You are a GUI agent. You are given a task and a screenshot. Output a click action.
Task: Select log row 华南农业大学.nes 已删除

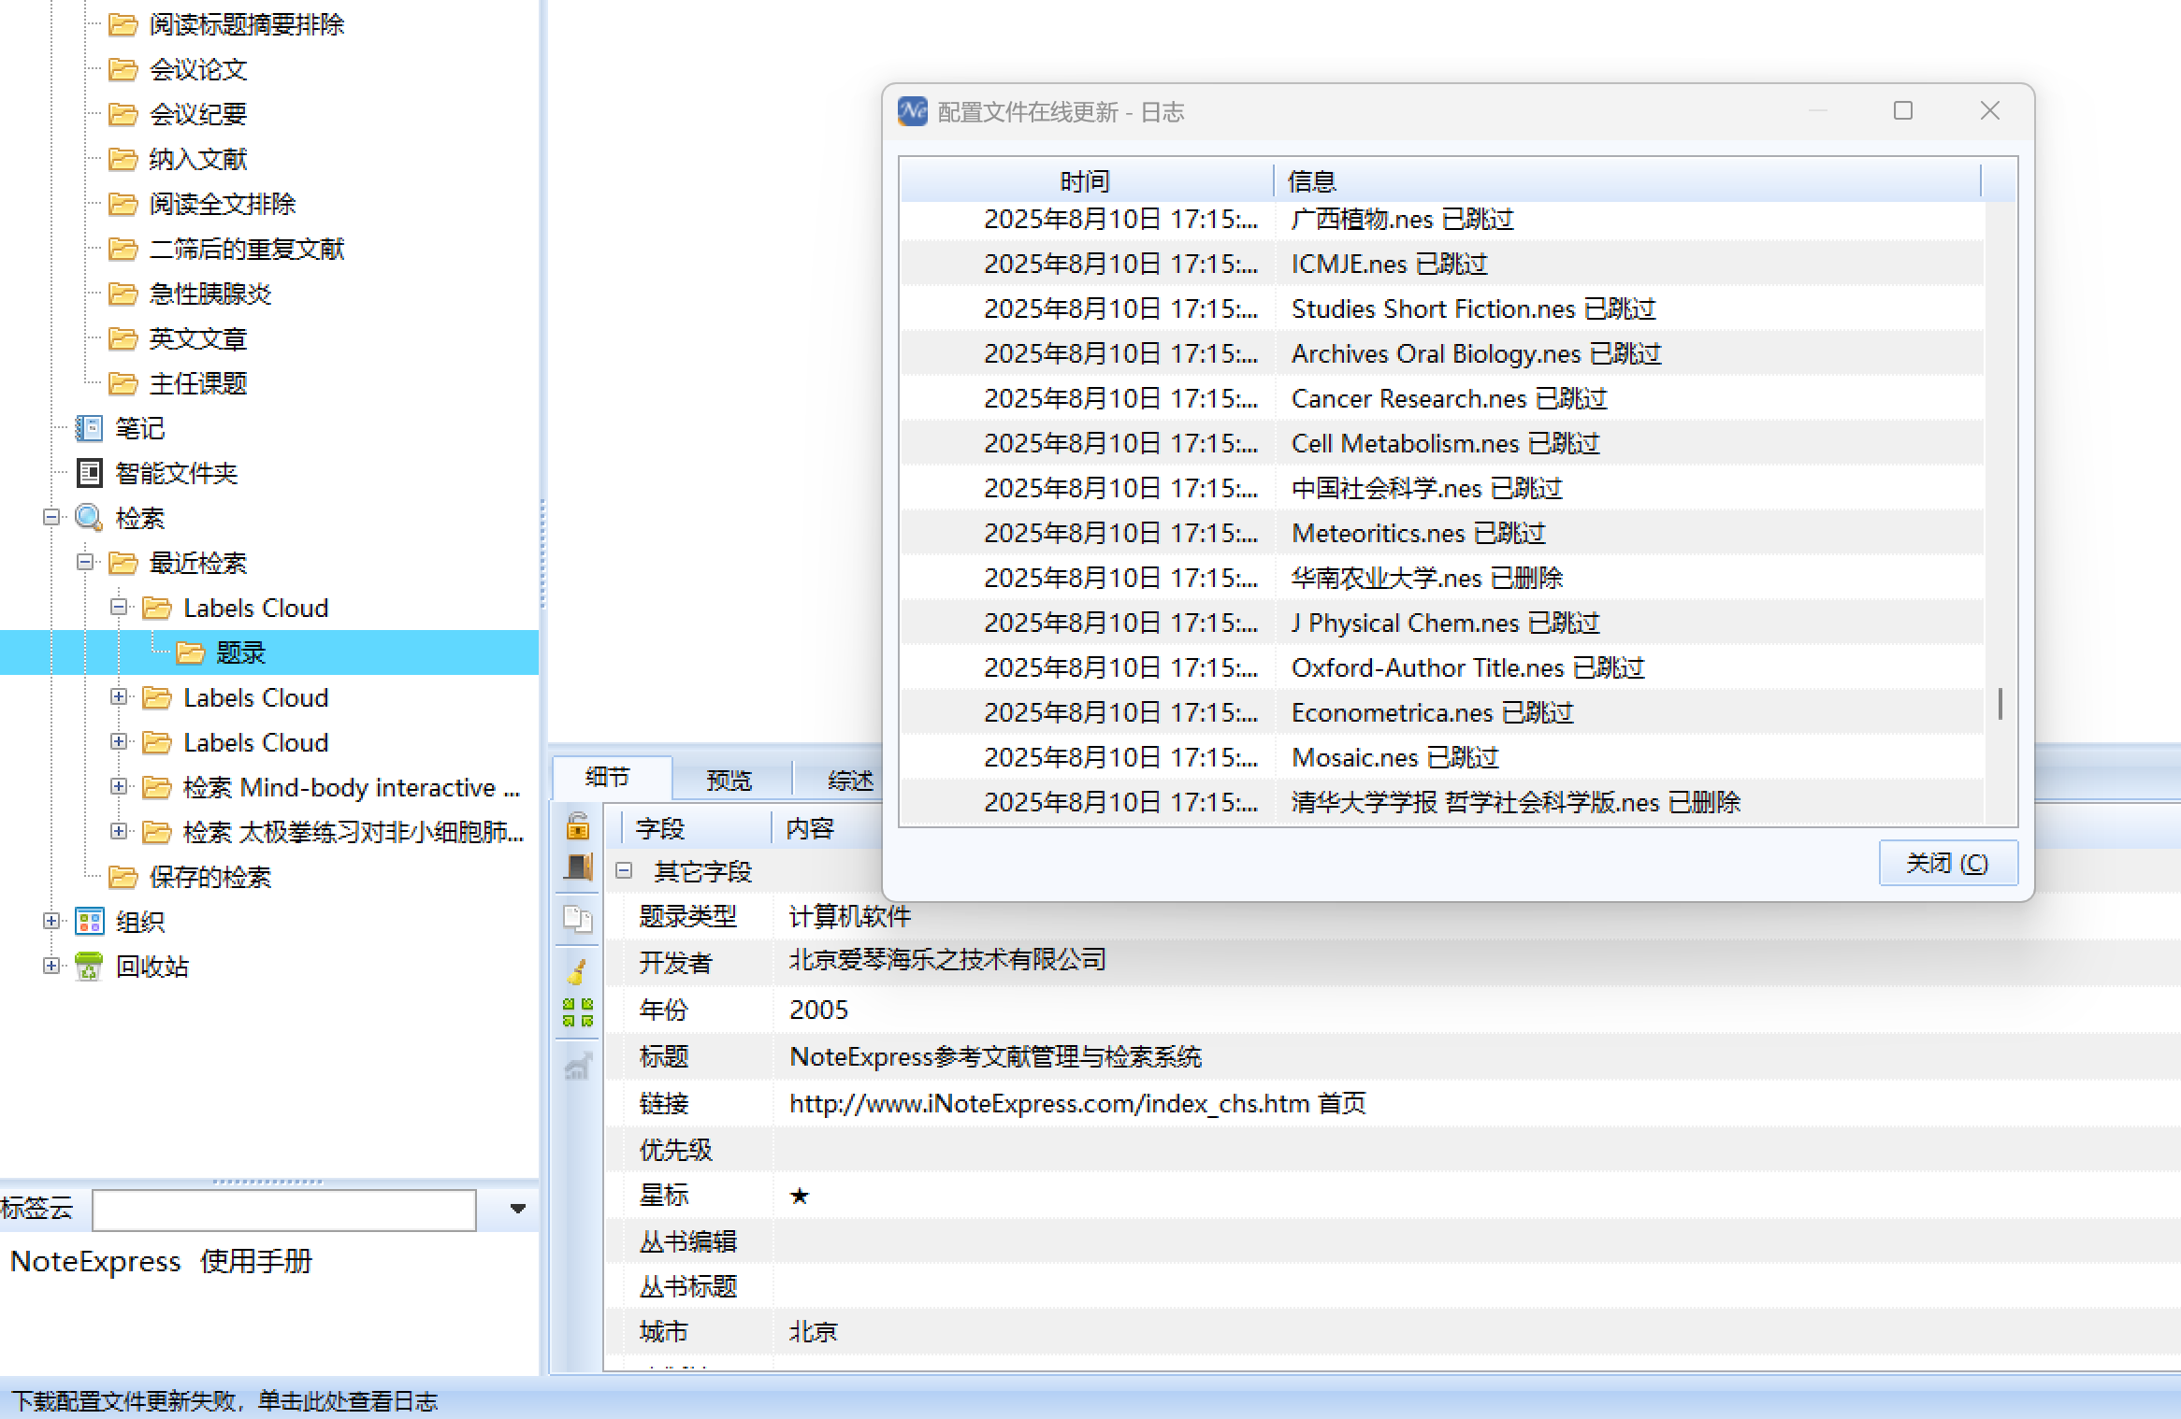(1442, 578)
